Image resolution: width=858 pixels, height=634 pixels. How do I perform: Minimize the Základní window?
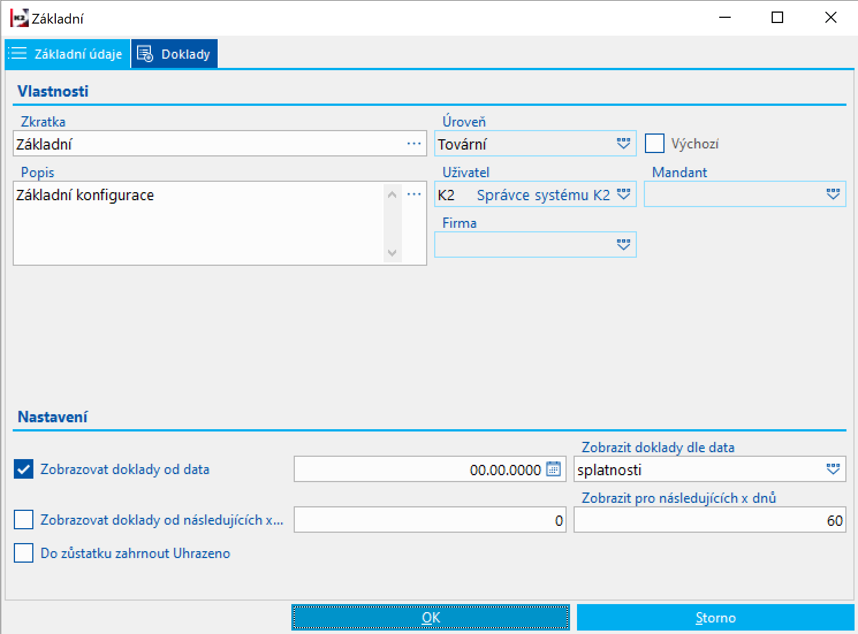click(x=725, y=18)
